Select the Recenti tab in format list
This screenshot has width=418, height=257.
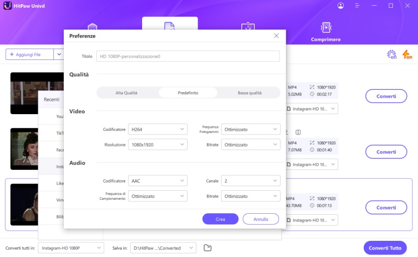(x=51, y=100)
